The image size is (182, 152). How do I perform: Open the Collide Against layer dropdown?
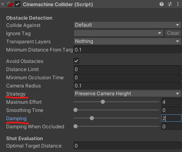[127, 25]
